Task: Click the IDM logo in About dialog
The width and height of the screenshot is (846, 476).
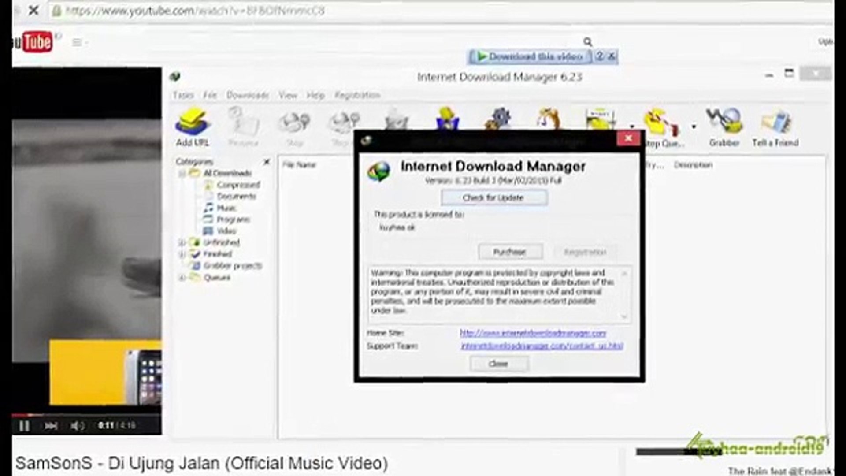Action: point(378,171)
